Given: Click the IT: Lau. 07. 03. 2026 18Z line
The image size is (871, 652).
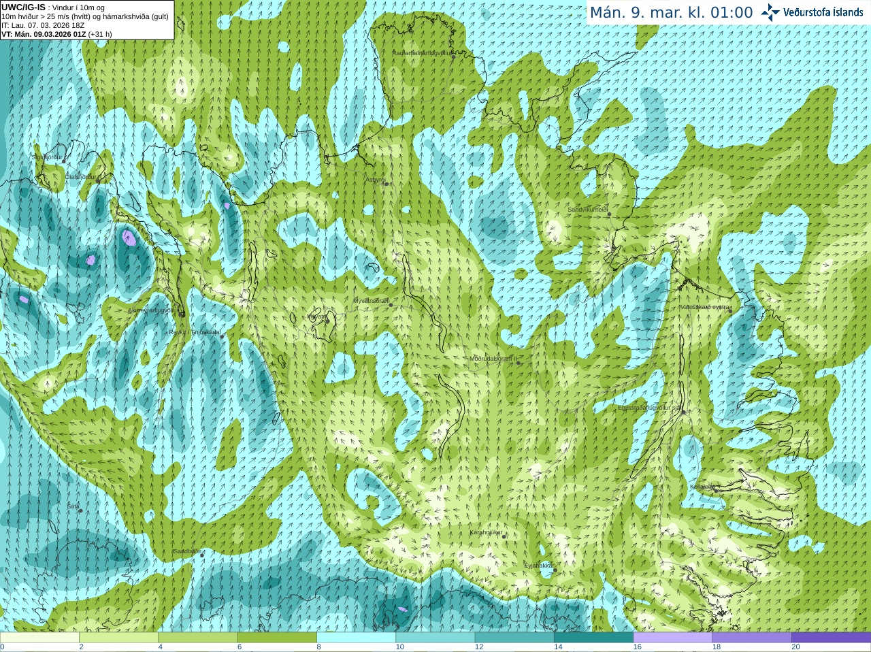Looking at the screenshot, I should (43, 25).
